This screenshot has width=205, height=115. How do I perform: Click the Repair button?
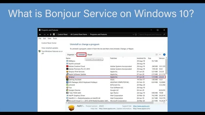[90, 55]
